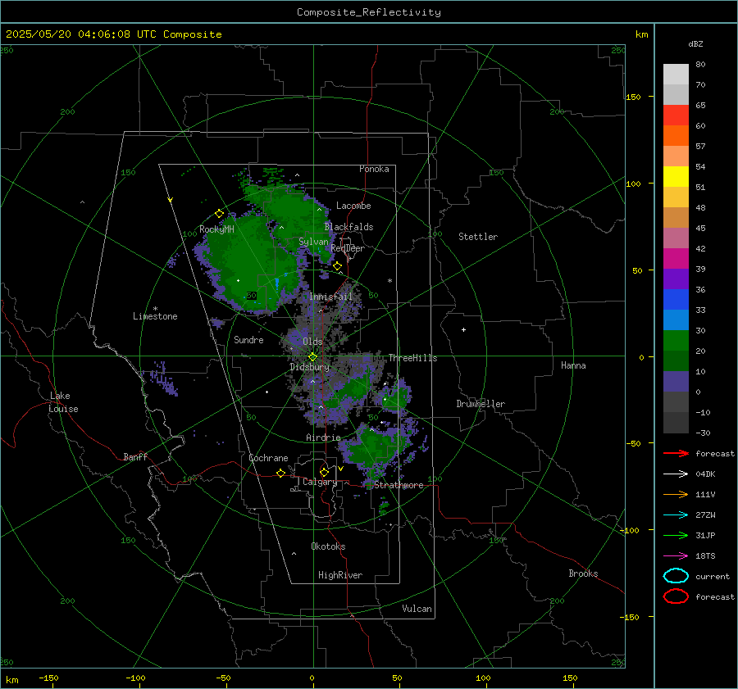Click the Strathmore city label
This screenshot has width=738, height=689.
(399, 485)
